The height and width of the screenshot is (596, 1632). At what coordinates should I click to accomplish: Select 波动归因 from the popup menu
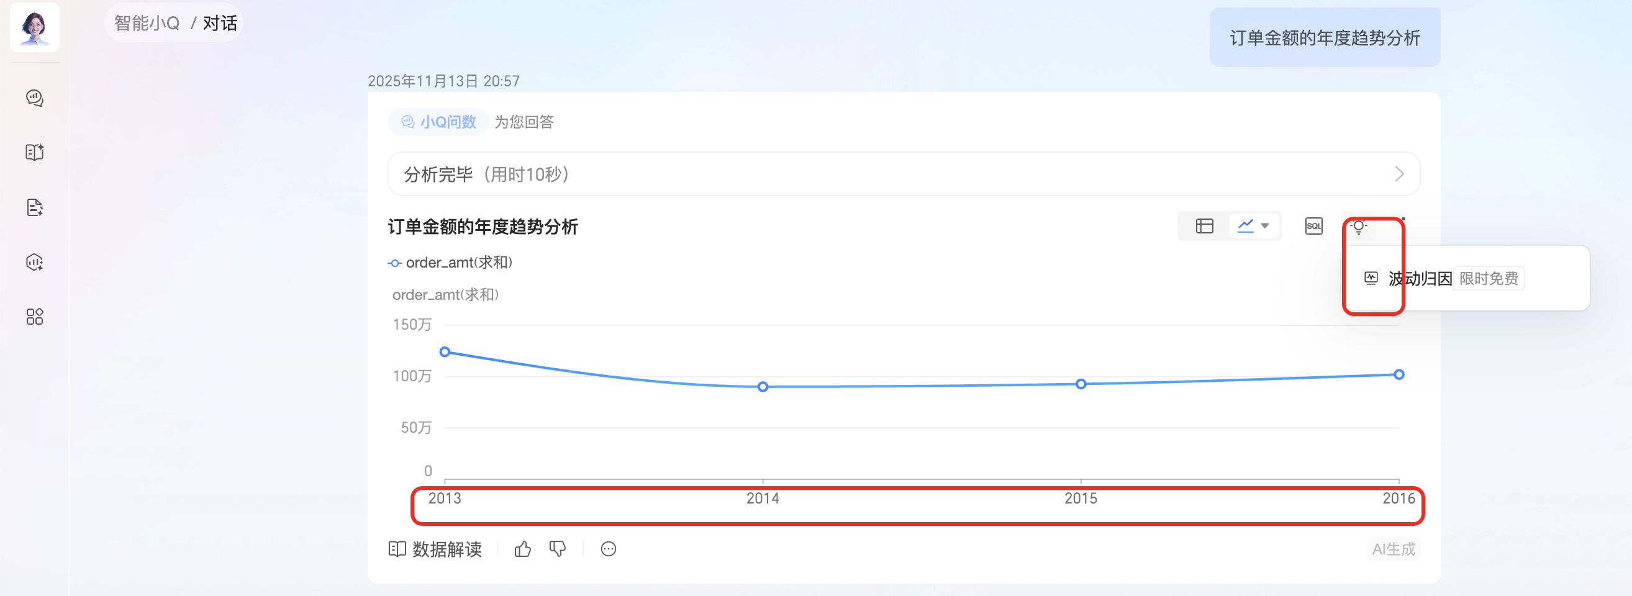click(x=1419, y=279)
